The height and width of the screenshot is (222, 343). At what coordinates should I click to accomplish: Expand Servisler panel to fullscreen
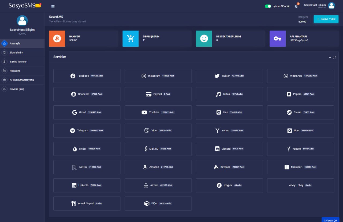click(x=334, y=57)
